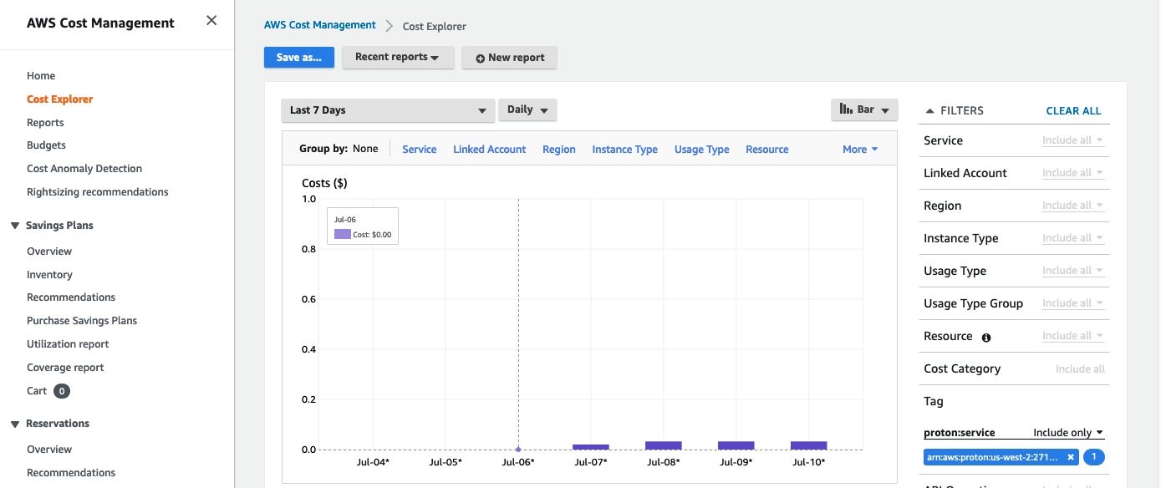Open Region filter Include all dropdown
Viewport: 1161px width, 488px height.
[x=1073, y=206]
